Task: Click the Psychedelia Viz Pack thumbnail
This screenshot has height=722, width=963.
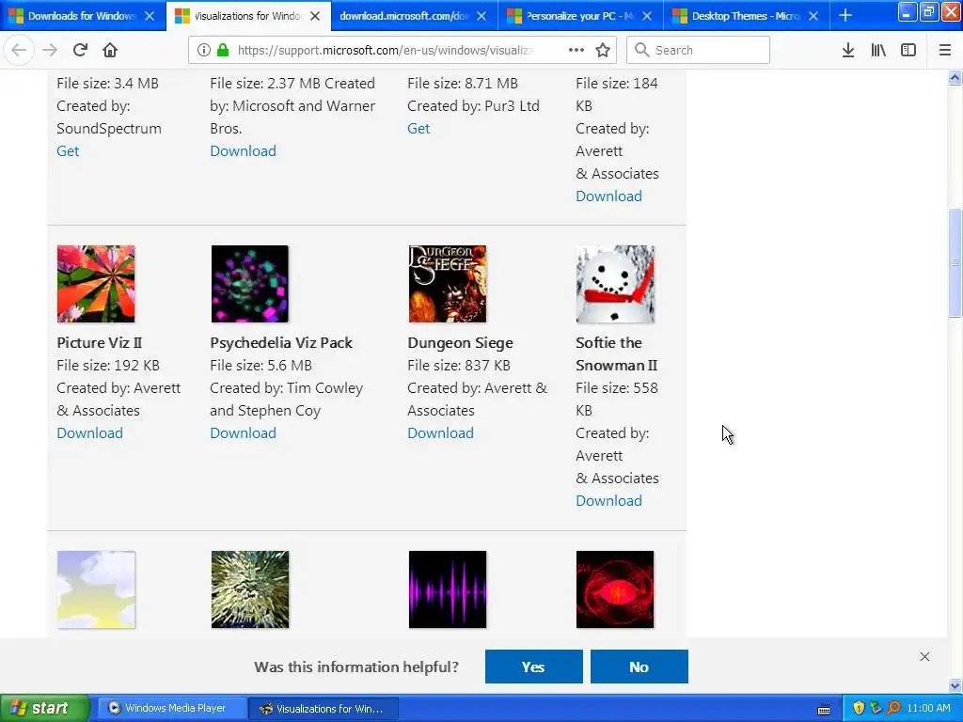Action: coord(249,284)
